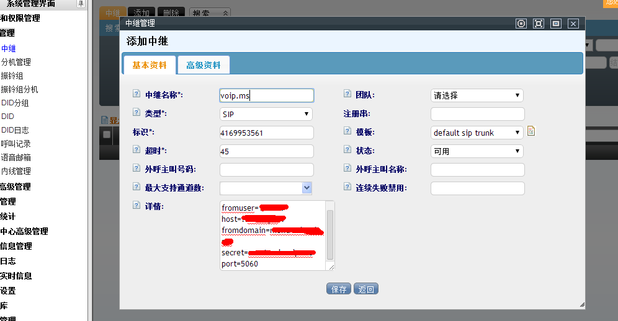Toggle the select-all checkbox in the table header

[107, 134]
